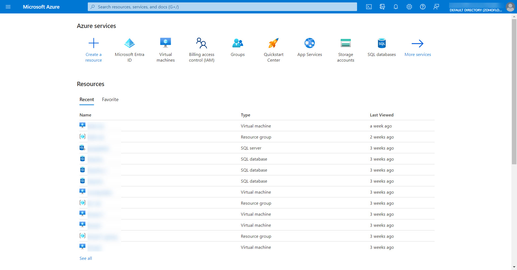Click More services arrow link

(x=418, y=43)
